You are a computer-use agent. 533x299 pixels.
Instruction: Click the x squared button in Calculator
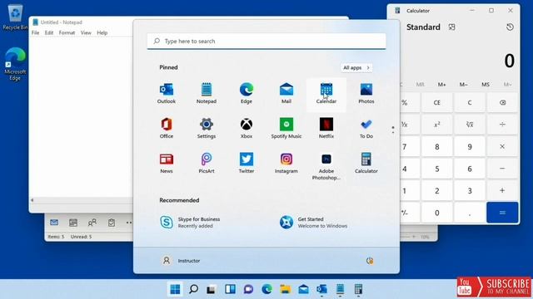click(436, 125)
